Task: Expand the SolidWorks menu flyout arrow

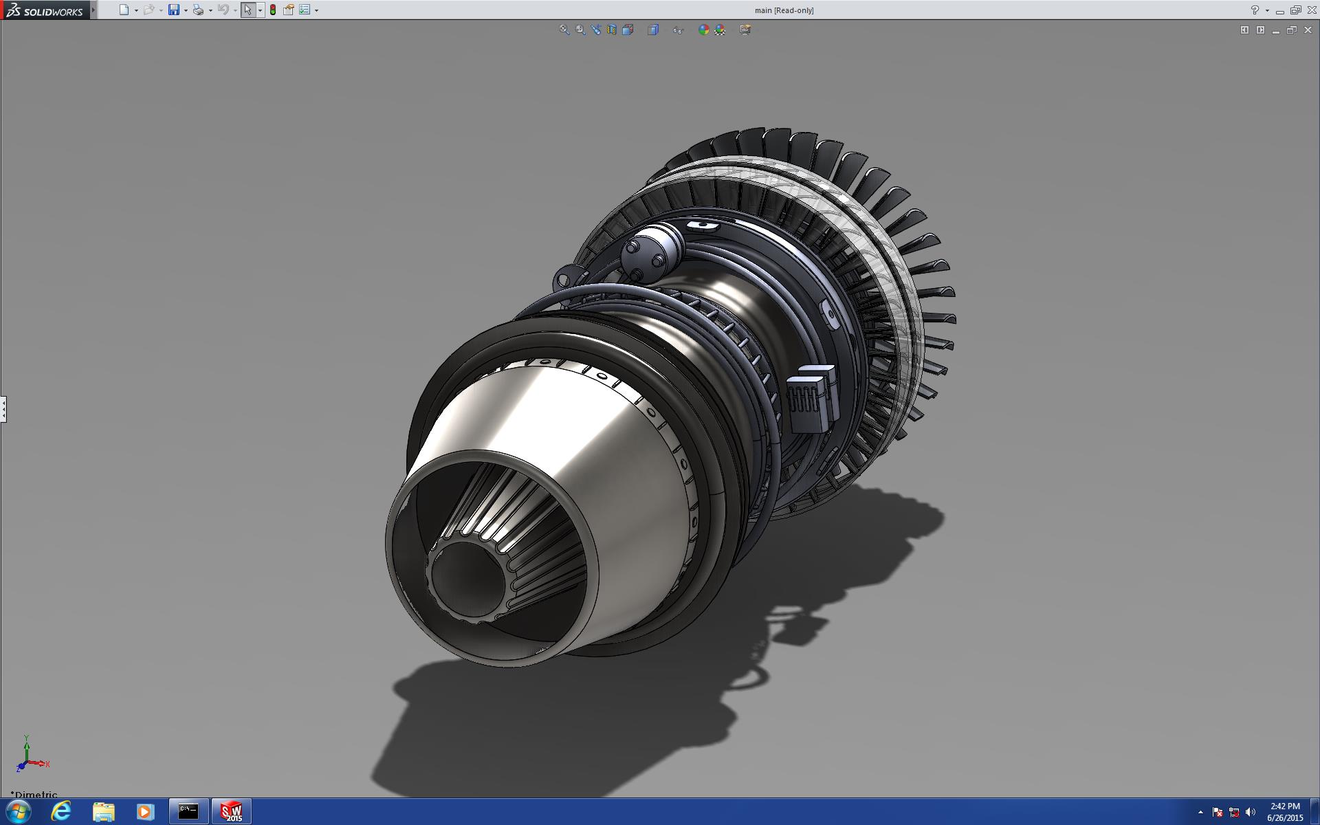Action: pos(93,10)
